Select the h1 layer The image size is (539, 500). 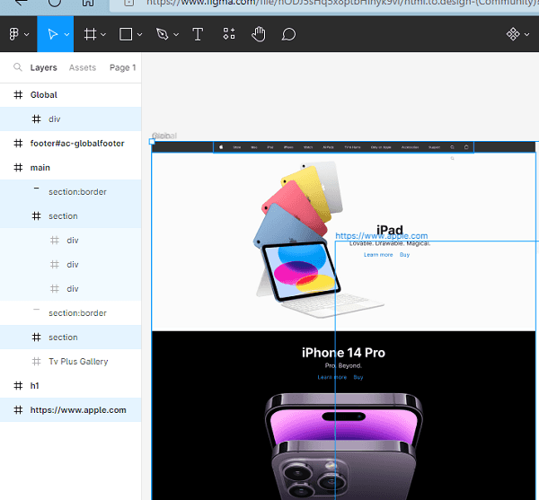point(34,386)
